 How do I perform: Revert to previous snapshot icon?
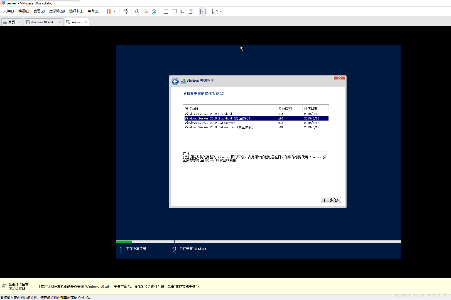(x=146, y=11)
